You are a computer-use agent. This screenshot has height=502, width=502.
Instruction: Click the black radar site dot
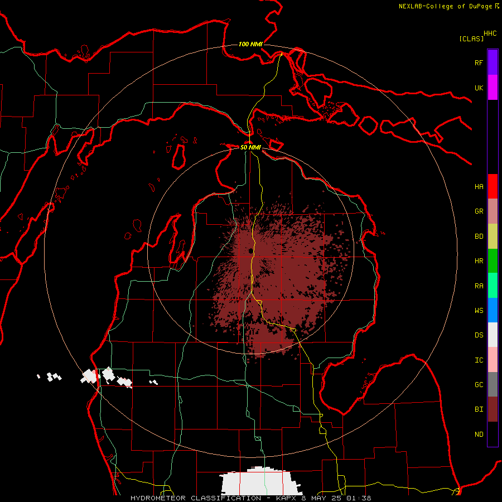250,250
